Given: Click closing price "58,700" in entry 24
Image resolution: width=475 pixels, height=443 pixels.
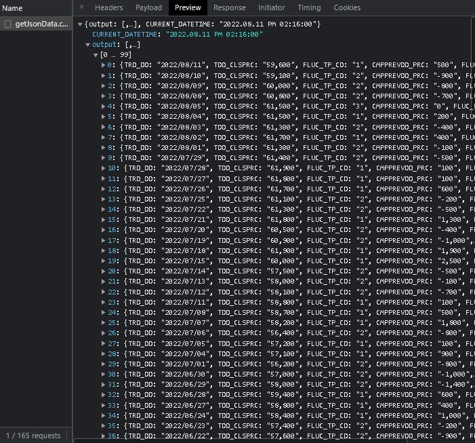Looking at the screenshot, I should tap(283, 312).
